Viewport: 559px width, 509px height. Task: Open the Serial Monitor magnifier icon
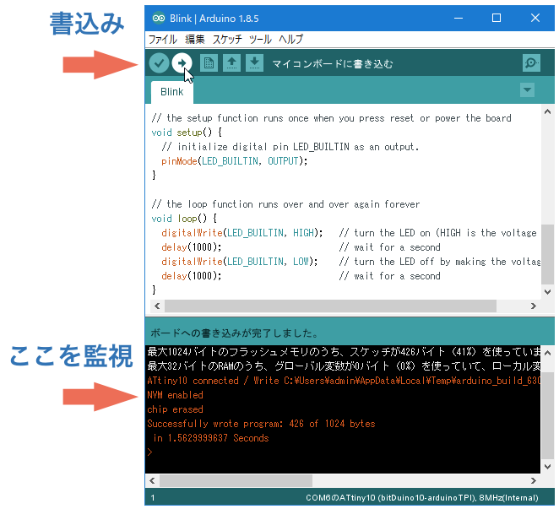[531, 63]
